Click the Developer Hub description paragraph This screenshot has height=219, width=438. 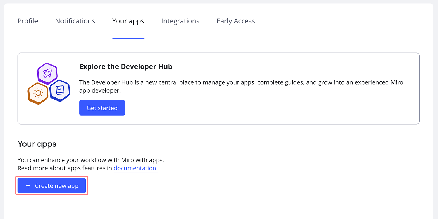(241, 82)
